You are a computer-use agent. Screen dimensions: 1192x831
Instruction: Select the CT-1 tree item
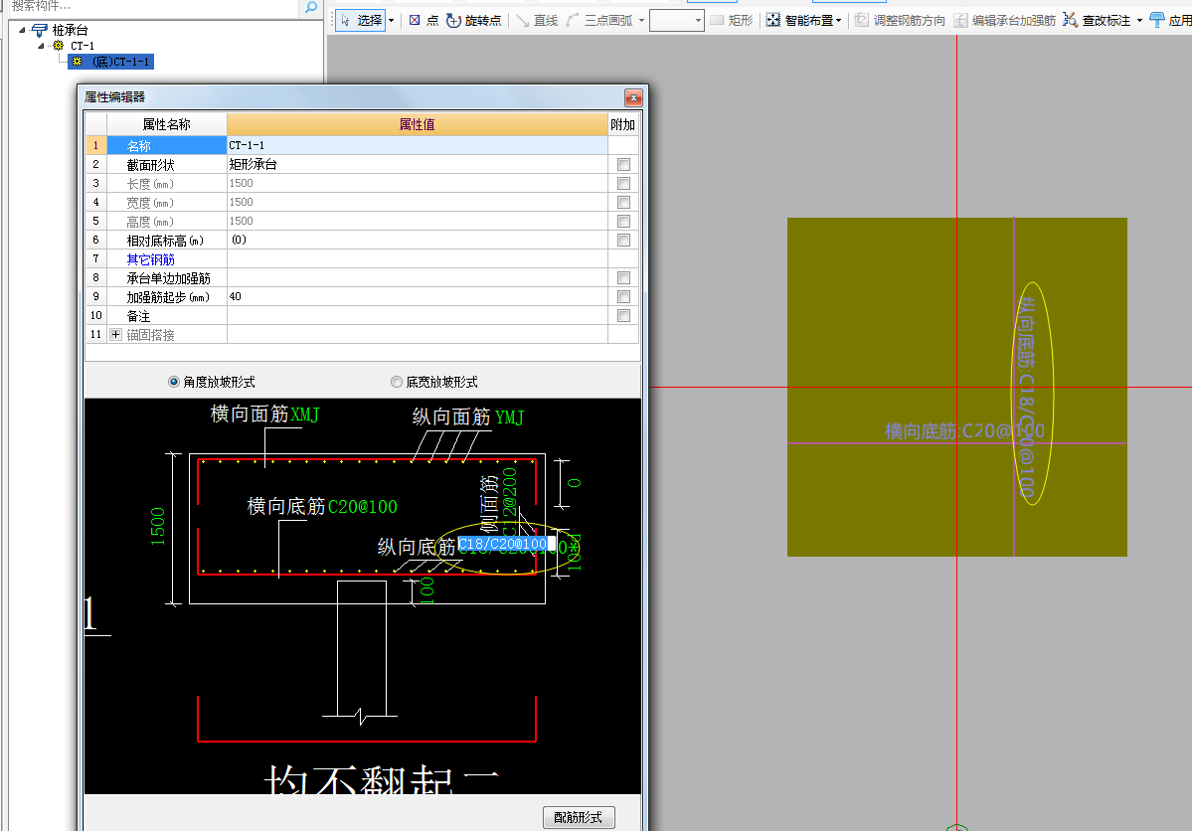(x=83, y=46)
